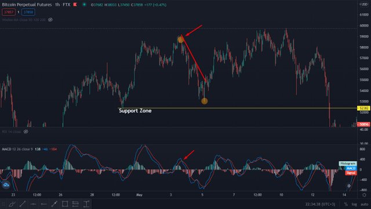
Task: Open the timezone clock 22:34:38 (UTC+3)
Action: coord(320,204)
